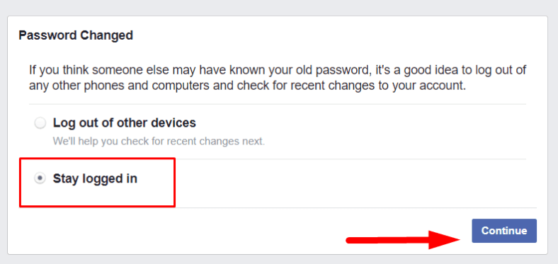Screen dimensions: 558x264
Task: Click the divider between the two radio options
Action: tap(278, 159)
